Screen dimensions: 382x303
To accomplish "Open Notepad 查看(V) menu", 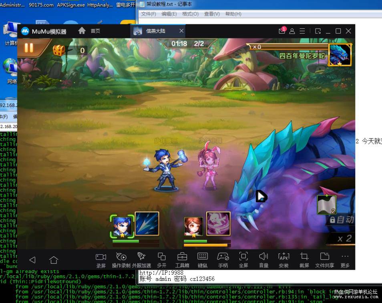I will click(212, 14).
